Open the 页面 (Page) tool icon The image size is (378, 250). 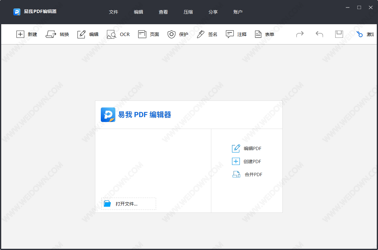142,34
